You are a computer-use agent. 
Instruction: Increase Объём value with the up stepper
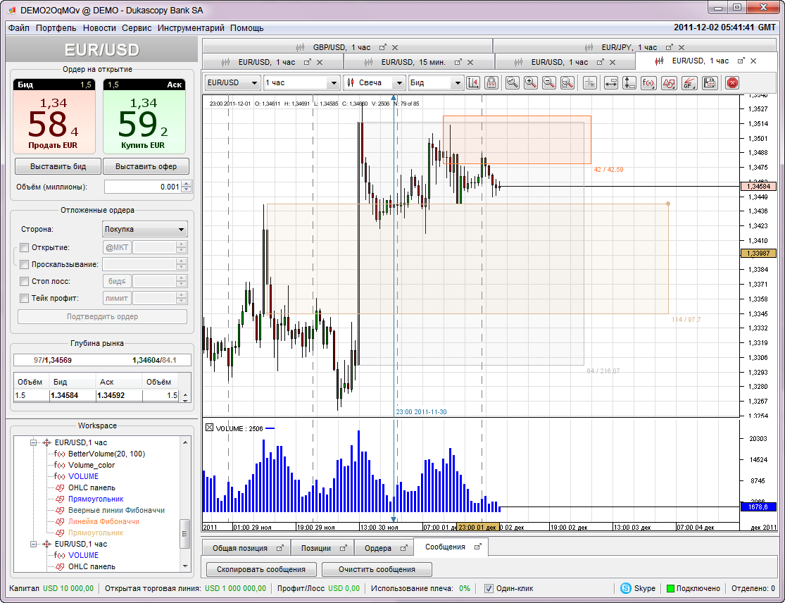(x=187, y=184)
